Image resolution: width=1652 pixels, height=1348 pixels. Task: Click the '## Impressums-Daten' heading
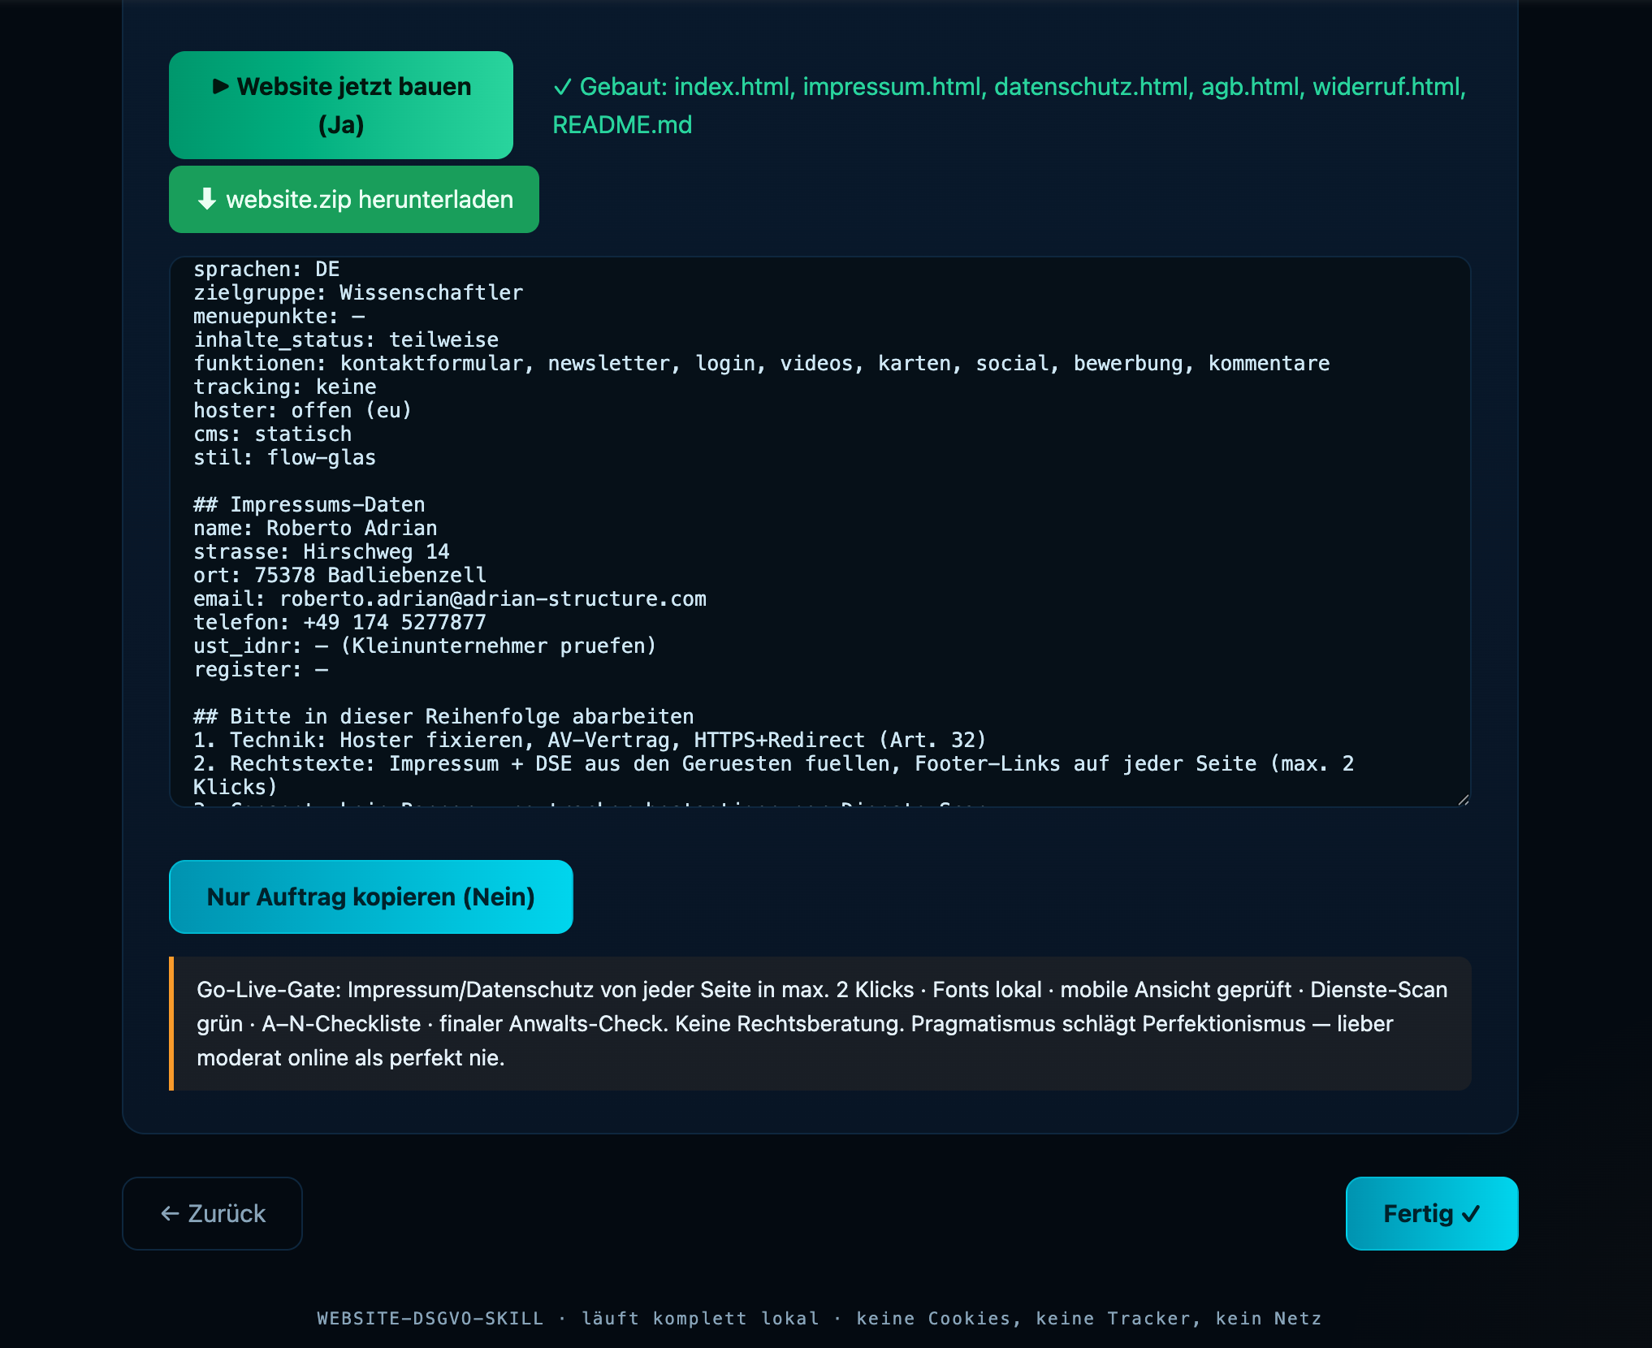tap(309, 504)
